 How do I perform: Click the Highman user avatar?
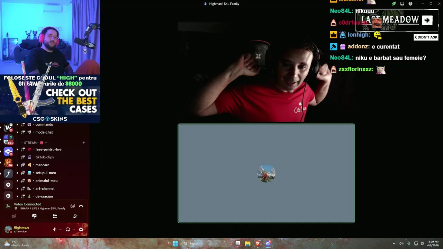point(8,229)
